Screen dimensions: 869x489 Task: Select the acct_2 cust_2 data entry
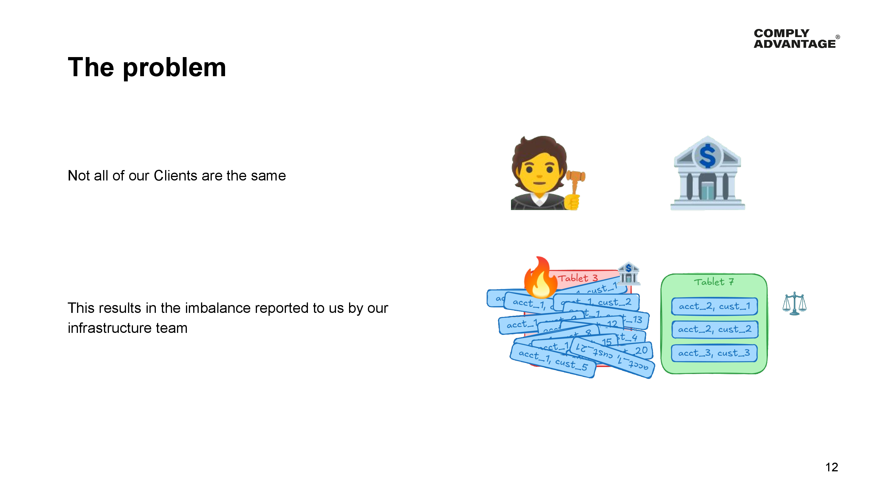coord(714,330)
